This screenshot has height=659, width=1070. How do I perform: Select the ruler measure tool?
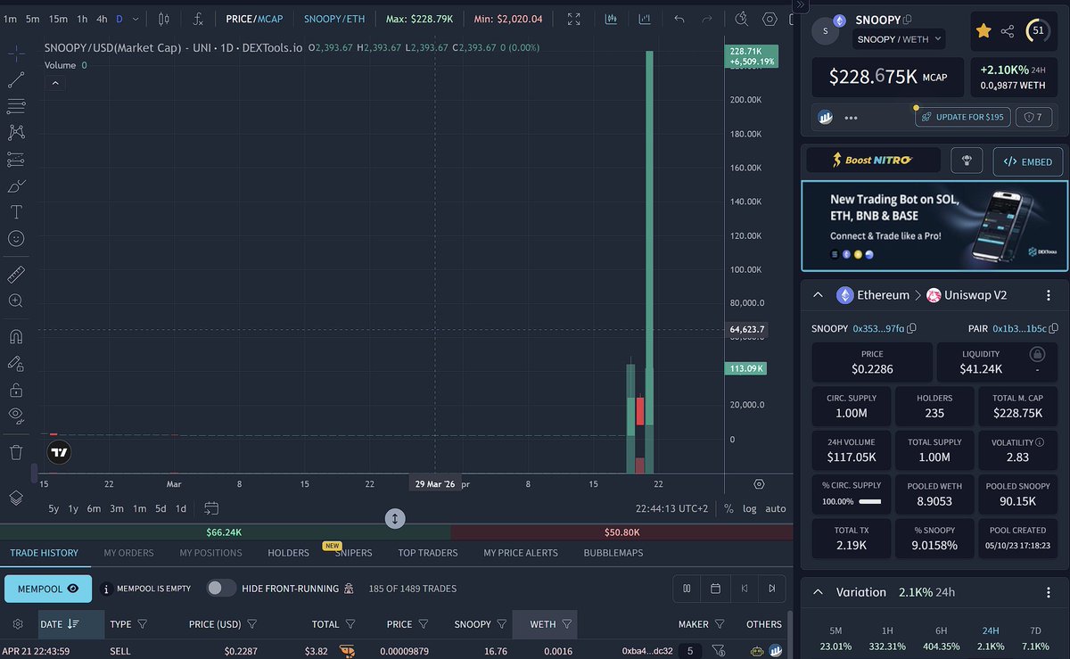click(x=16, y=275)
